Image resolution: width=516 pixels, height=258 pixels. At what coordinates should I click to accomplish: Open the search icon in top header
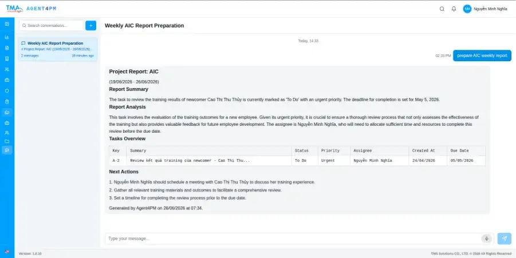(442, 9)
